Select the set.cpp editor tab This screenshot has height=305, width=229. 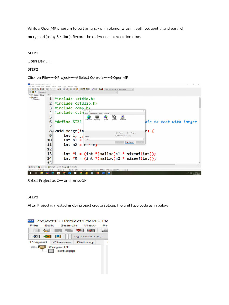click(49, 95)
